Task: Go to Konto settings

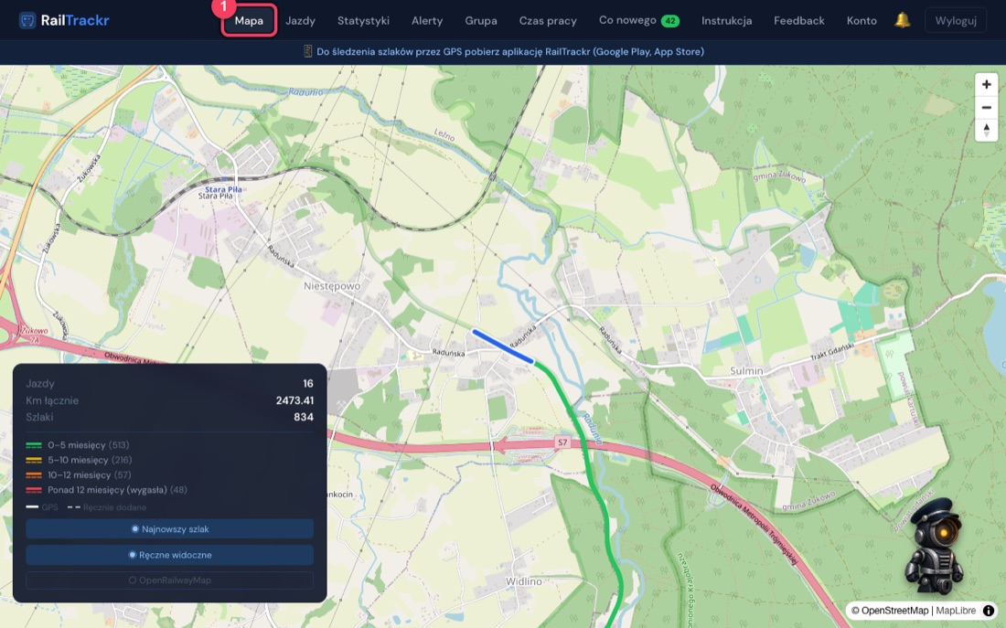Action: (x=862, y=20)
